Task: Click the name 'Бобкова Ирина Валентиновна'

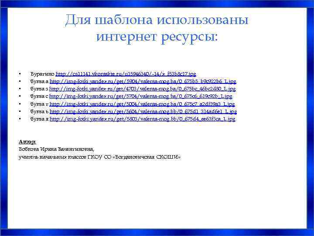Action: coord(56,149)
